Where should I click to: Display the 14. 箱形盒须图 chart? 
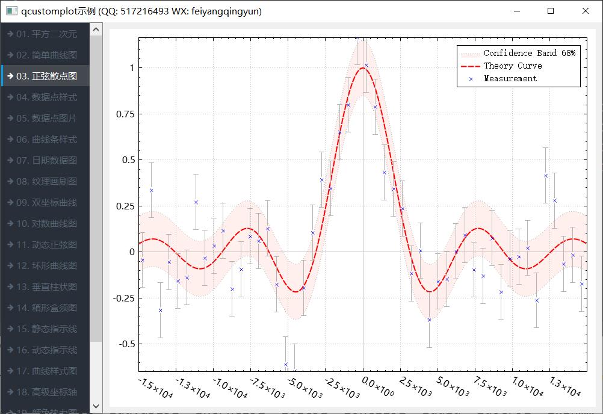(46, 308)
